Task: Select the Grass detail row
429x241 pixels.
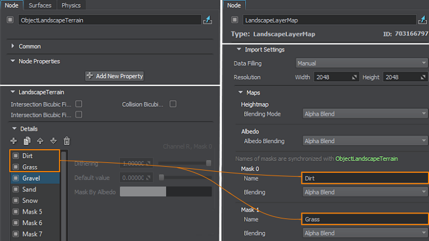Action: coord(35,167)
